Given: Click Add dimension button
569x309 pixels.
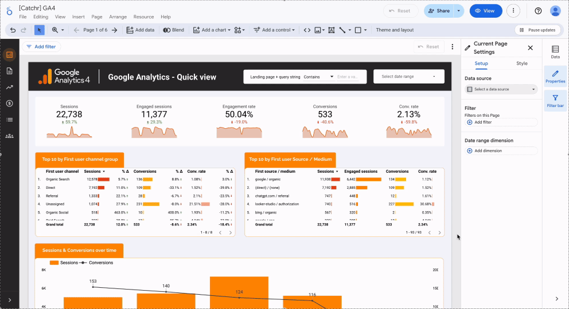Looking at the screenshot, I should (501, 150).
